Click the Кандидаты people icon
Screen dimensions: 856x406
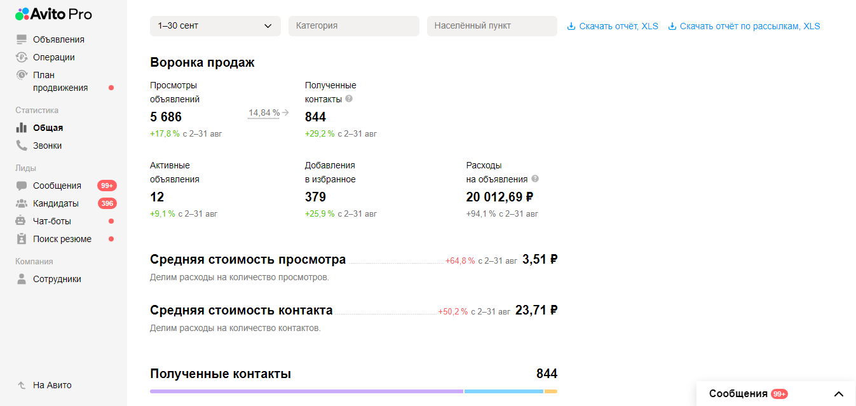pyautogui.click(x=22, y=203)
